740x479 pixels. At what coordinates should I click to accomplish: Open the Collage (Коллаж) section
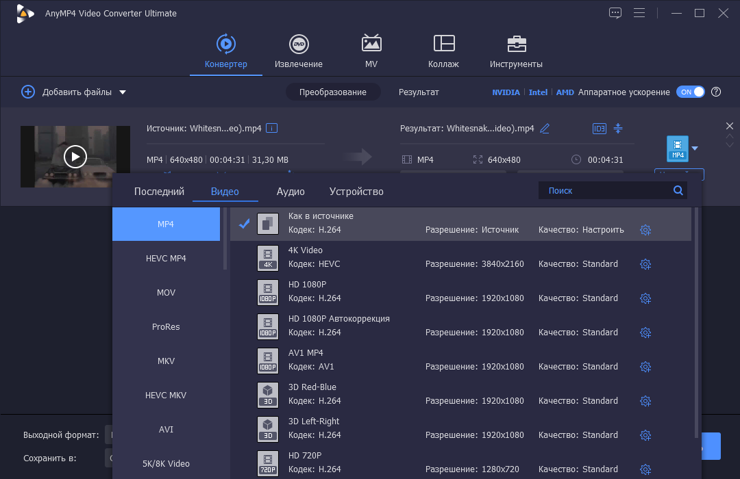[443, 51]
